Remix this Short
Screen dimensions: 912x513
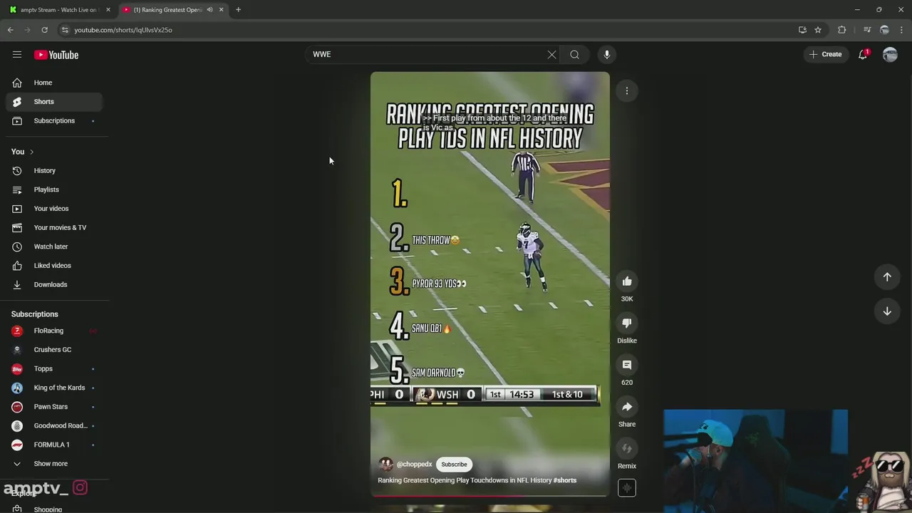(627, 448)
